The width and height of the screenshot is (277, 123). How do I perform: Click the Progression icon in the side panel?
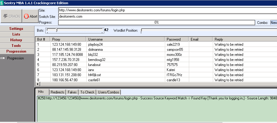pos(2,58)
